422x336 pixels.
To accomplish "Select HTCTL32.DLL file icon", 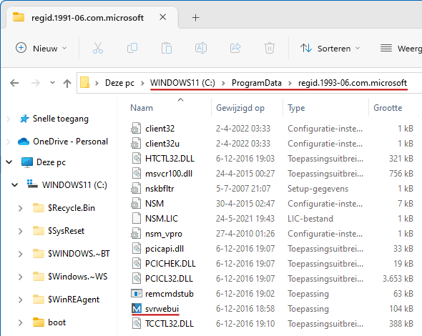I will click(x=136, y=159).
